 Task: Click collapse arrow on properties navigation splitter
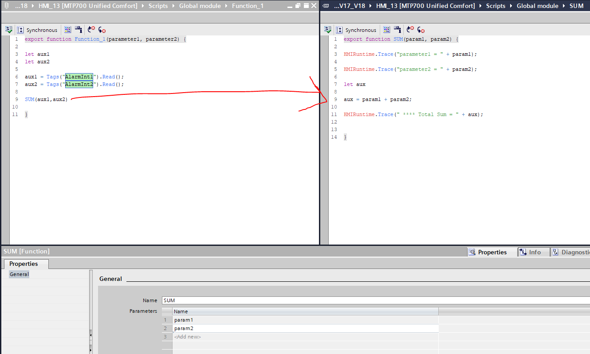coord(91,334)
